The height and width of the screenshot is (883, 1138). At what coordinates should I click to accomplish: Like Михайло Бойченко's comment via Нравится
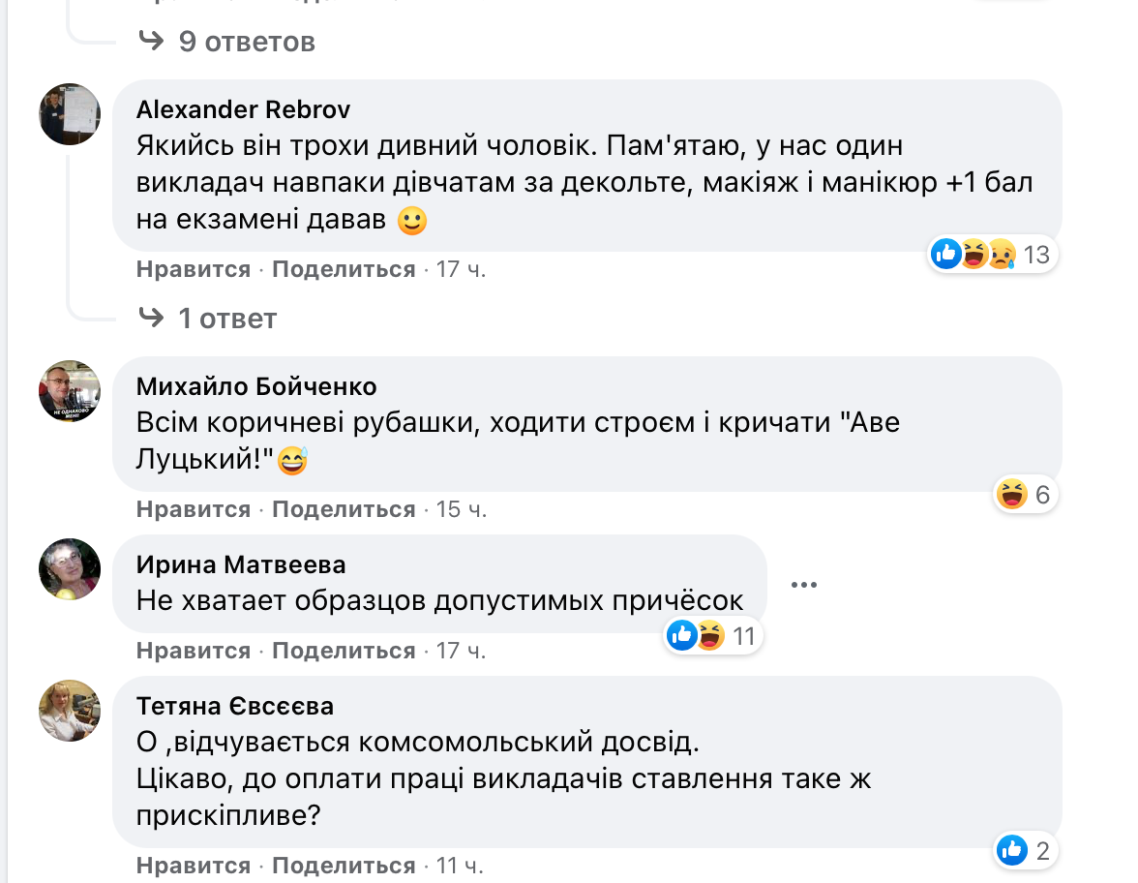(x=194, y=509)
